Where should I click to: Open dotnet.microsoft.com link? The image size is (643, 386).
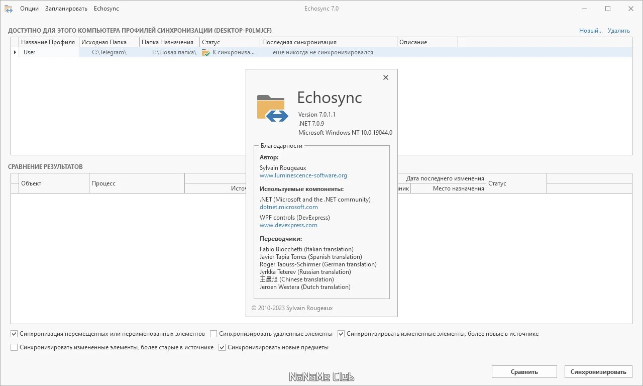(x=289, y=207)
